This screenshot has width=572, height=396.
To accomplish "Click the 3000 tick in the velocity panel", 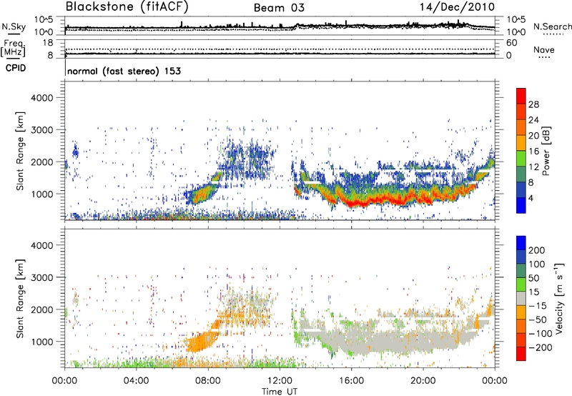I will click(x=41, y=277).
